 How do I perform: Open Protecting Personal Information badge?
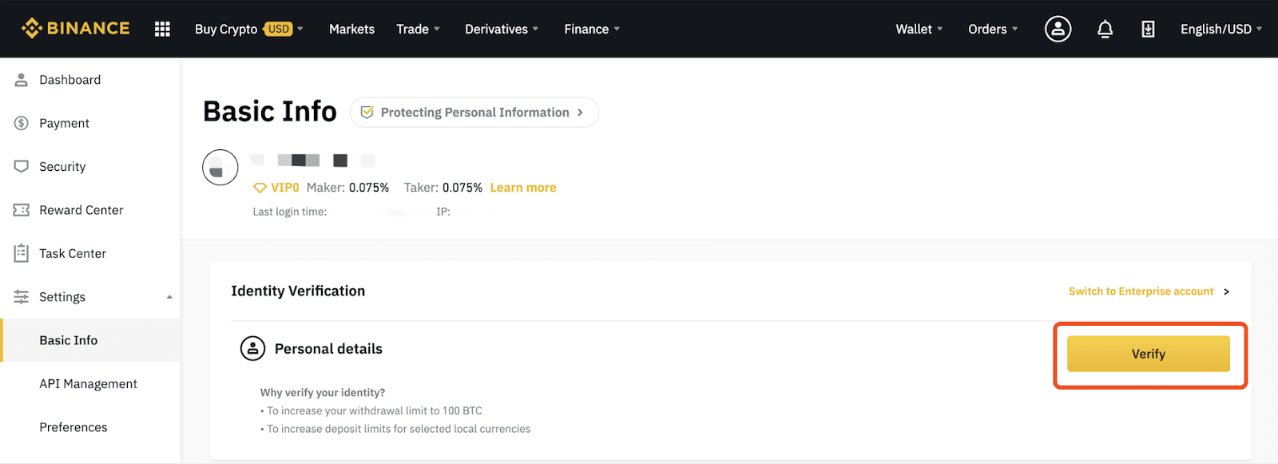pyautogui.click(x=474, y=113)
